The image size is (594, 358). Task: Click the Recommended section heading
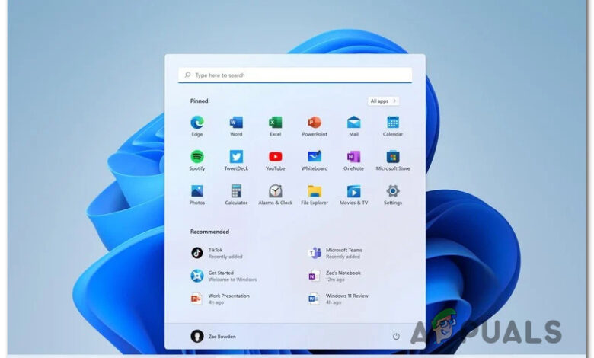[209, 232]
